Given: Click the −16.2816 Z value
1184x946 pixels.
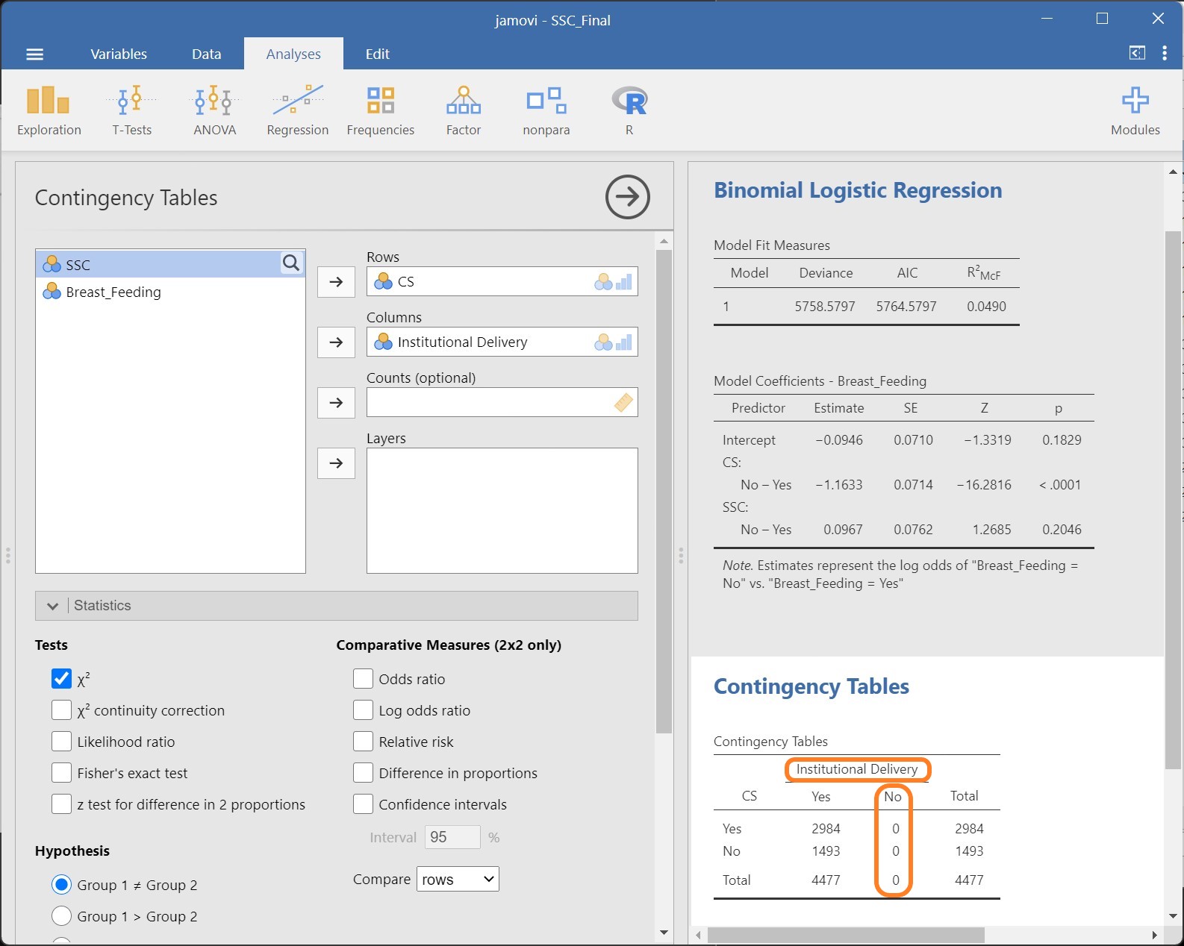Looking at the screenshot, I should 984,485.
